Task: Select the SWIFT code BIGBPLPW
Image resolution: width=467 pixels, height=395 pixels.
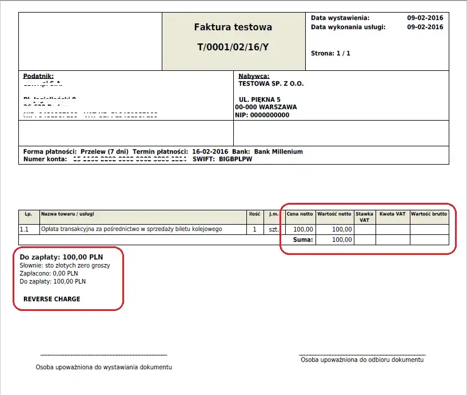Action: (236, 159)
